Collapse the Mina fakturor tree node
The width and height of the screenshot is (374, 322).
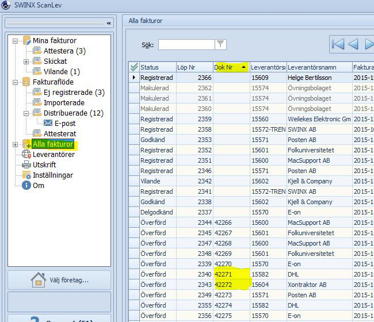[x=15, y=41]
